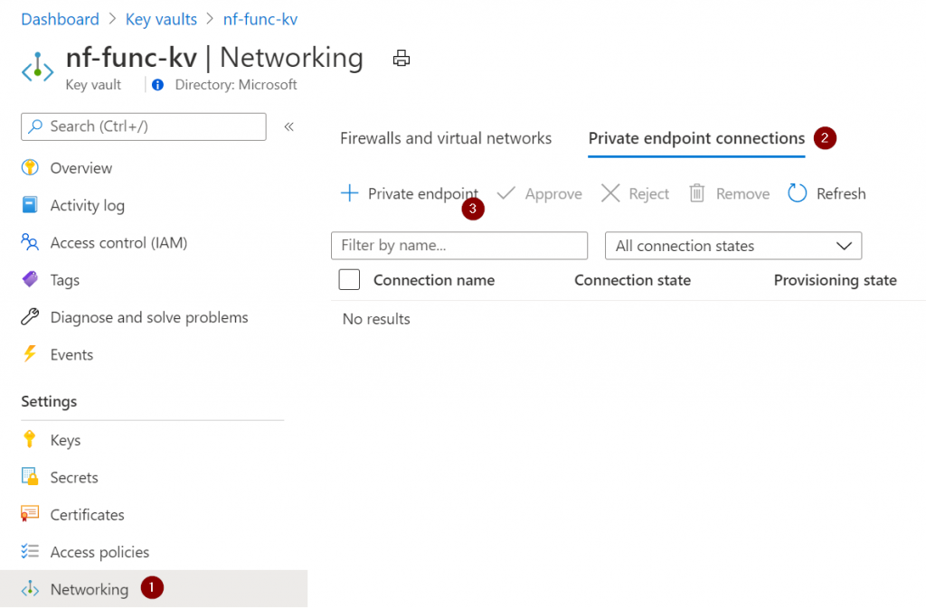Viewport: 926px width, 608px height.
Task: Click the print icon next to Networking title
Action: tap(401, 58)
